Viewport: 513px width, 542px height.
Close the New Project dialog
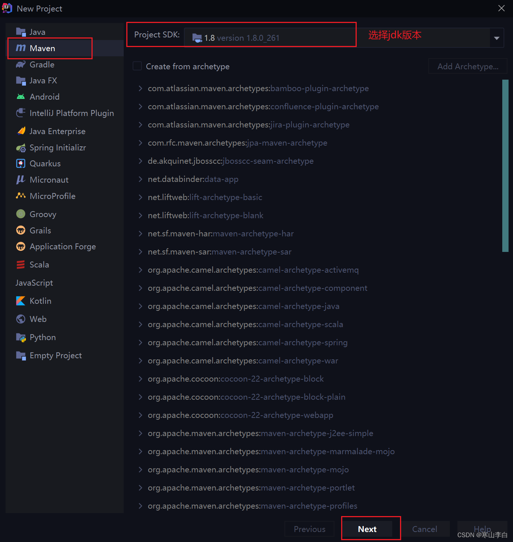(502, 8)
